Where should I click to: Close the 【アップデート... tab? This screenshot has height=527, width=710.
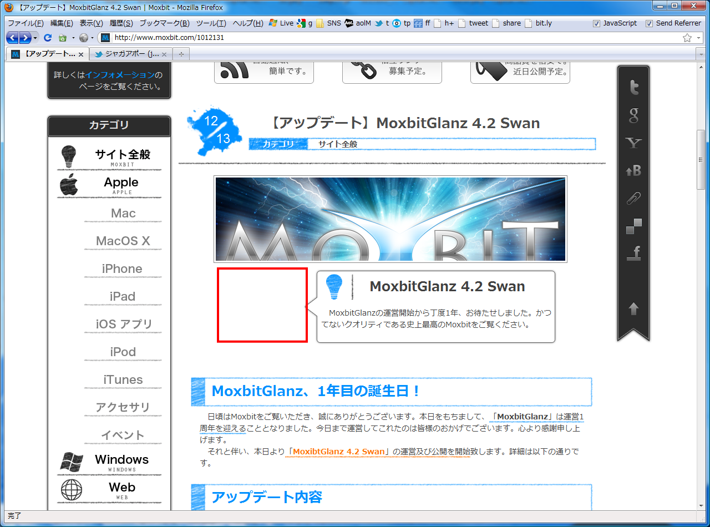[80, 54]
